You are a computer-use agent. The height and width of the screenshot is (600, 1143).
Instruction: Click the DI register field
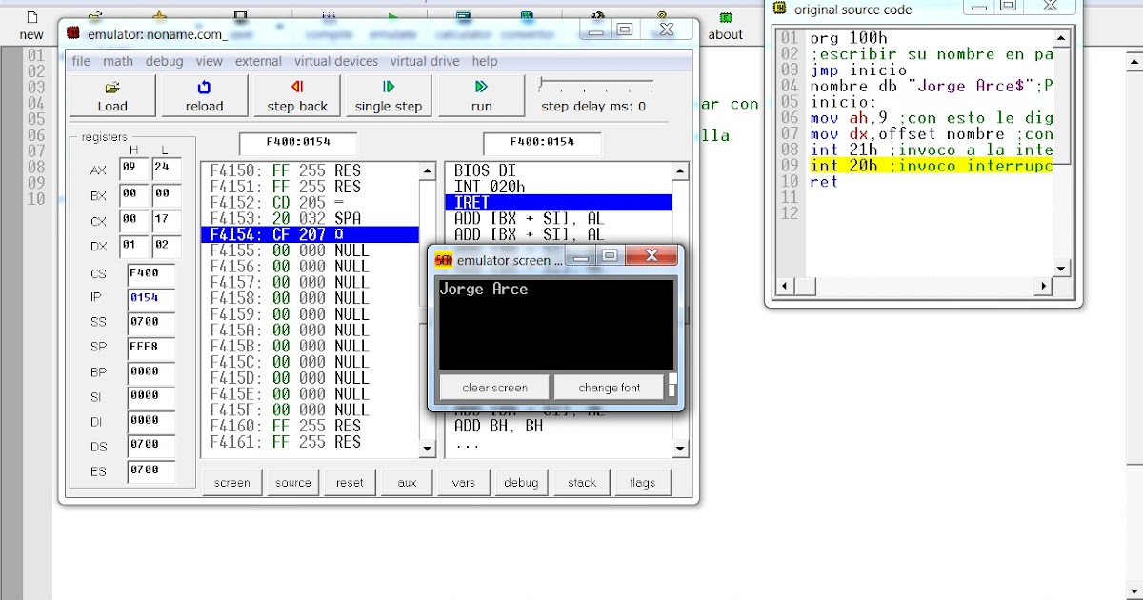pyautogui.click(x=151, y=422)
